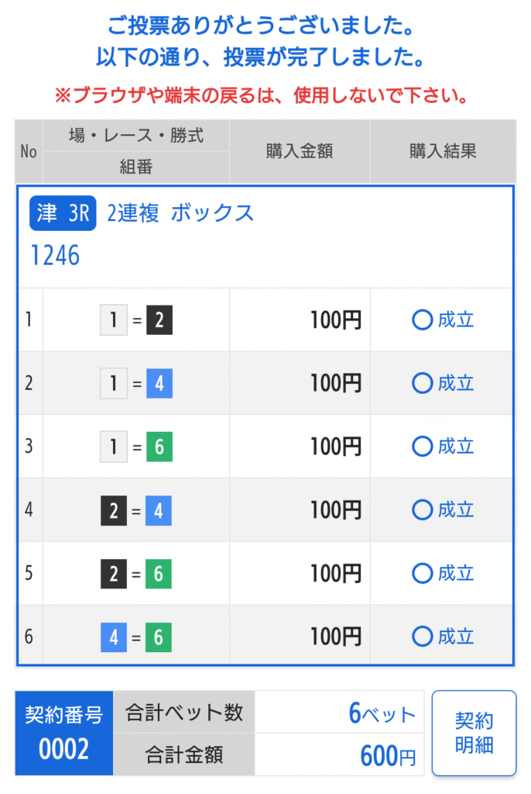Click the 成立 circle for bet 6
531x794 pixels.
(422, 637)
